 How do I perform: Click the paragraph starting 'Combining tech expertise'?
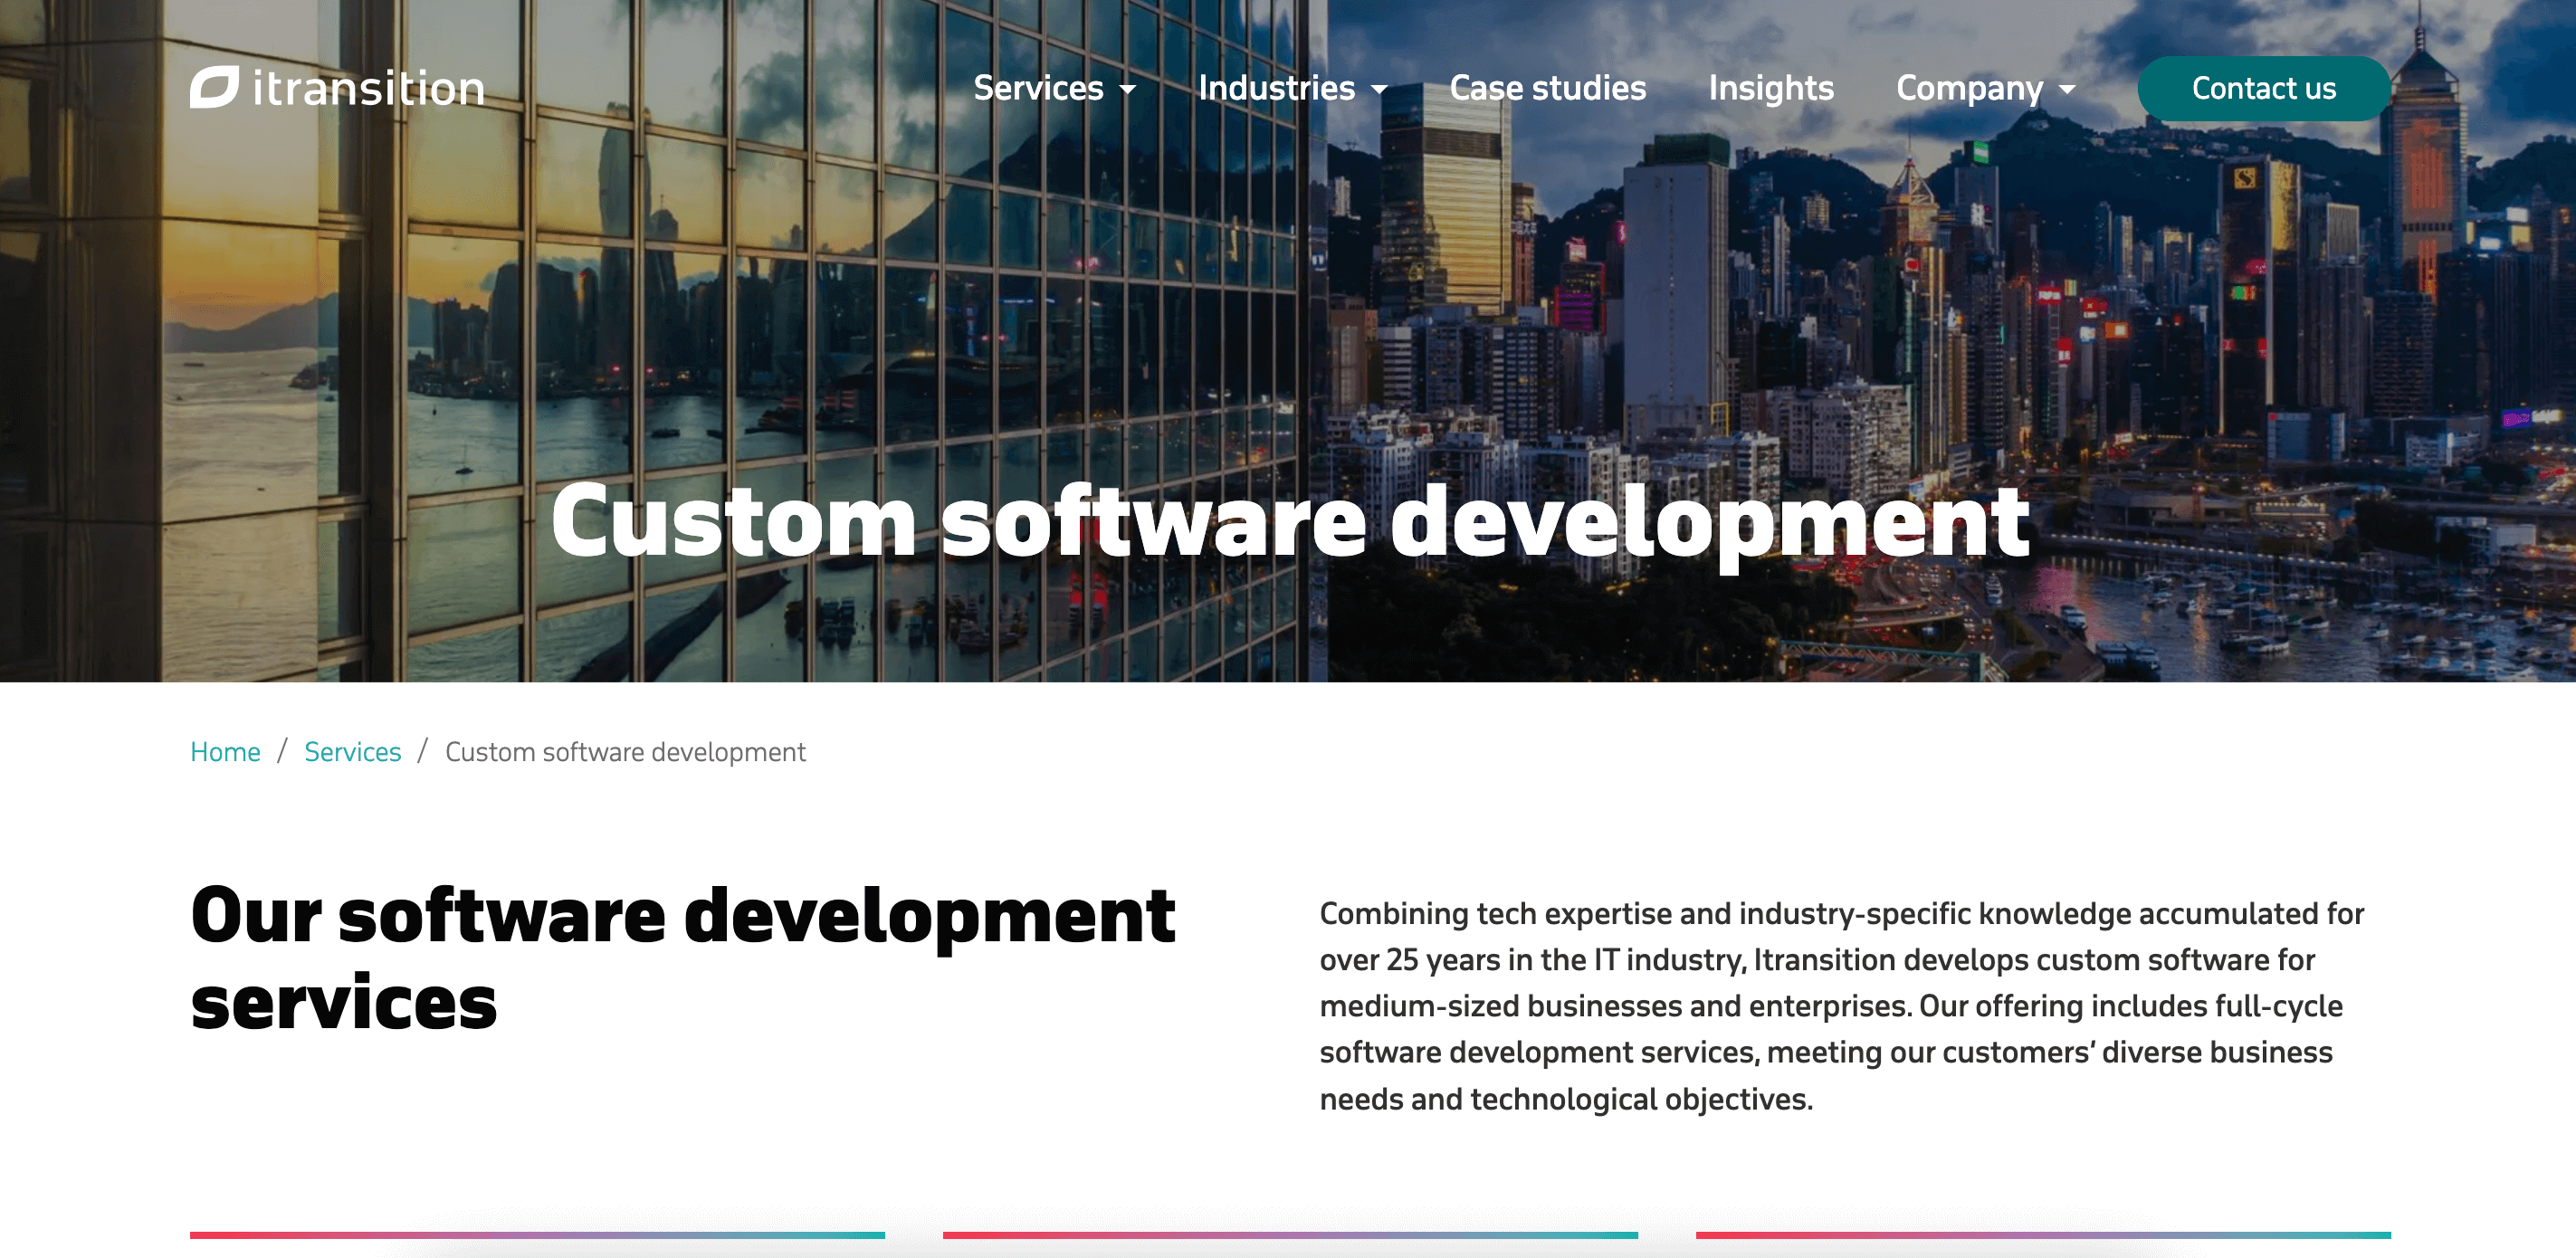pos(1842,1005)
